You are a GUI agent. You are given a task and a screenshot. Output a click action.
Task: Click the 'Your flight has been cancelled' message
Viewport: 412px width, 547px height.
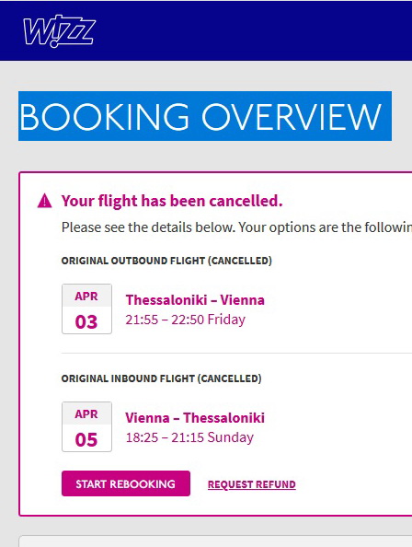click(172, 201)
